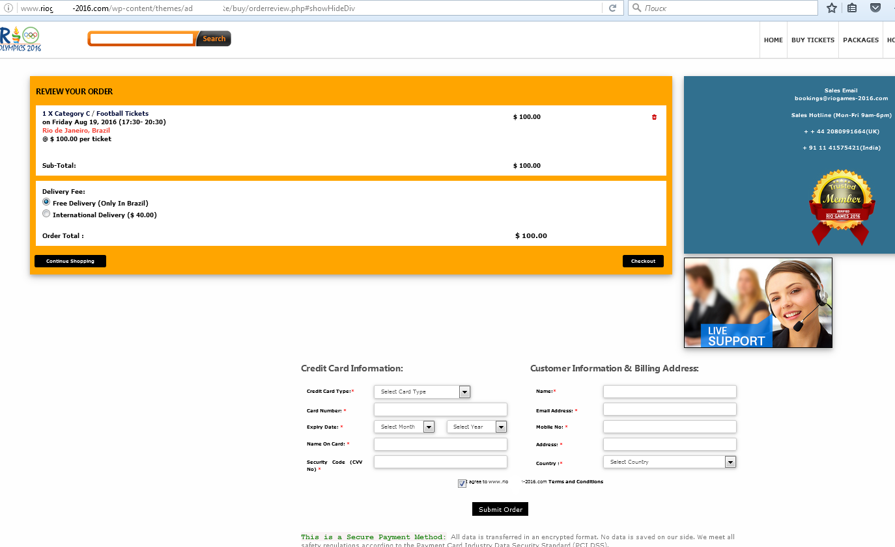The width and height of the screenshot is (895, 547).
Task: Click the Card Number input field
Action: point(440,410)
